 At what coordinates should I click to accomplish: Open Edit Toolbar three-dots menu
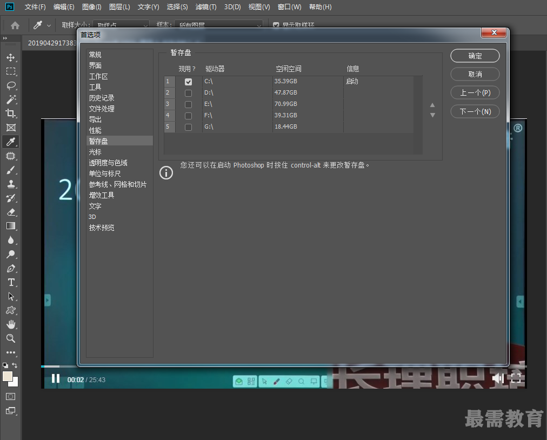[11, 352]
